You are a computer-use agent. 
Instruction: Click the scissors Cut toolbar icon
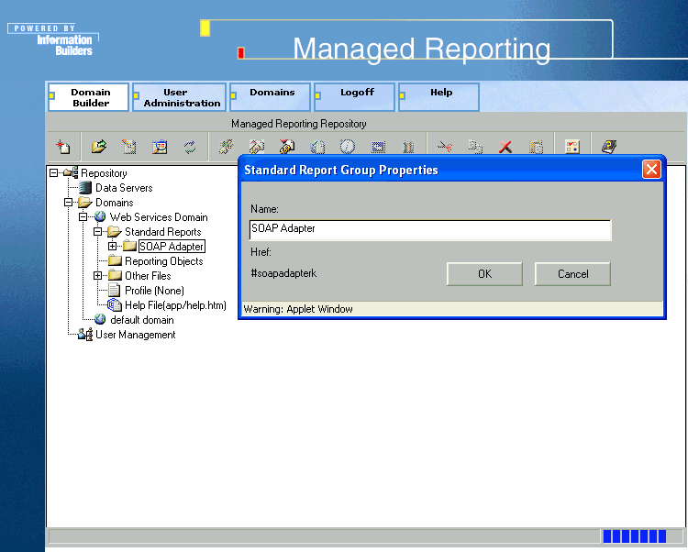[445, 147]
